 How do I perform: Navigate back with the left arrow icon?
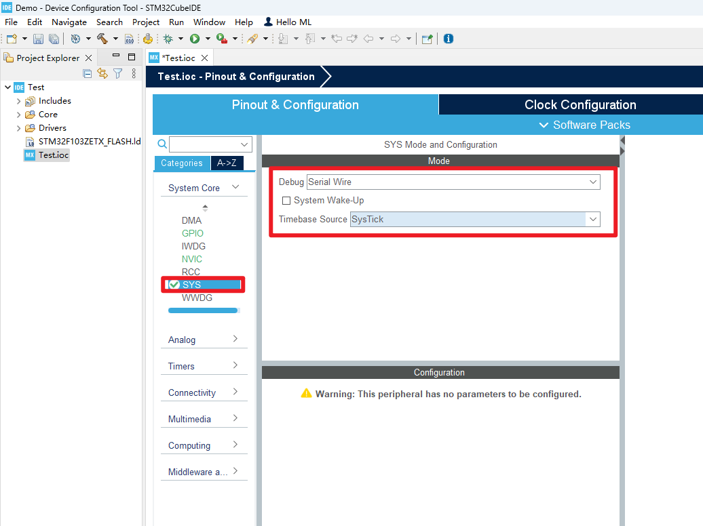pyautogui.click(x=368, y=39)
